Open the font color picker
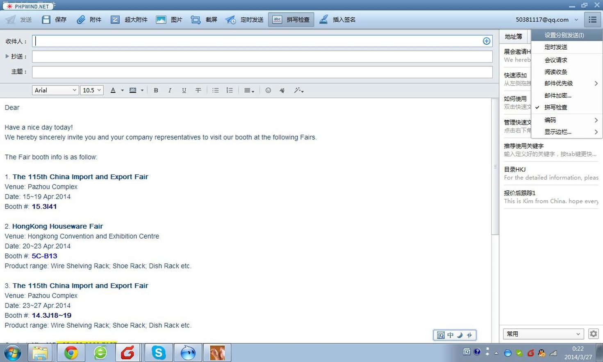 [x=113, y=90]
